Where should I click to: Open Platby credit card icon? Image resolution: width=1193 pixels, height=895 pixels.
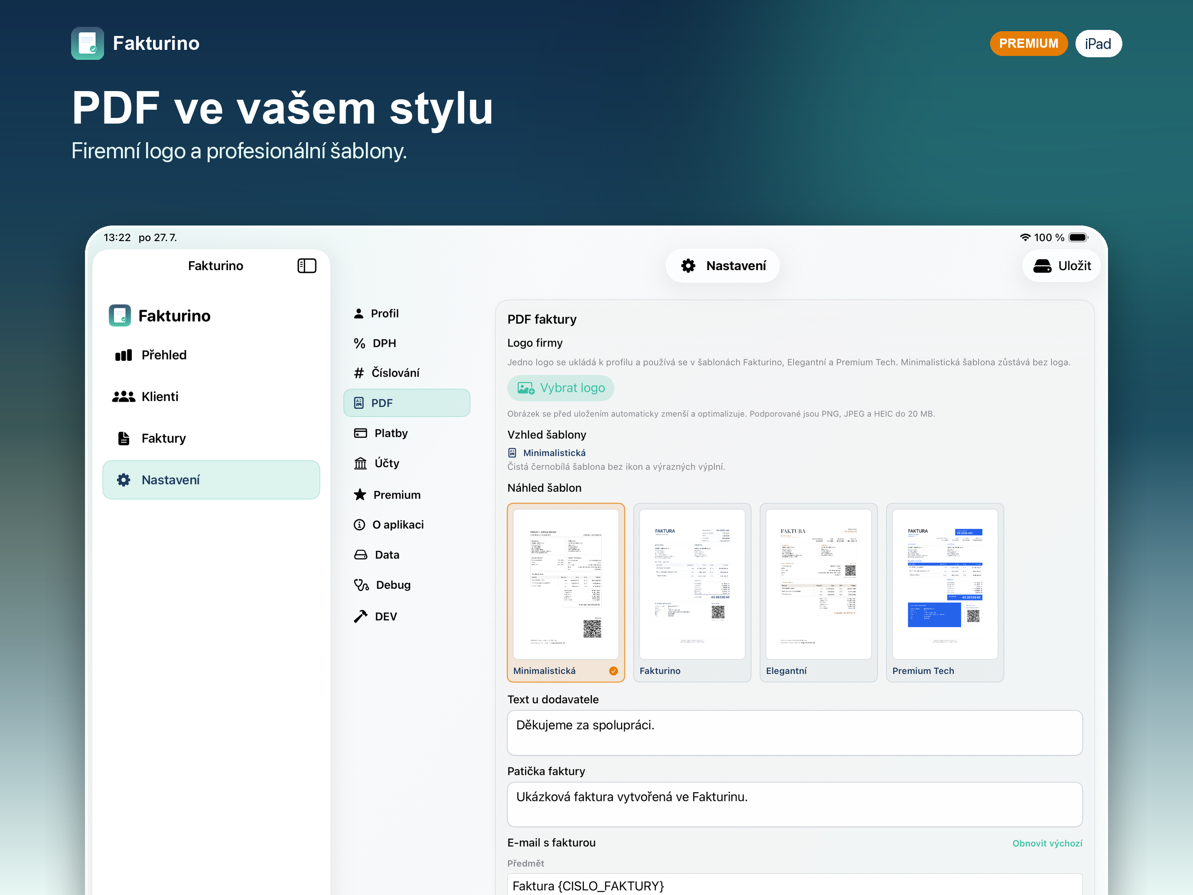pyautogui.click(x=360, y=433)
